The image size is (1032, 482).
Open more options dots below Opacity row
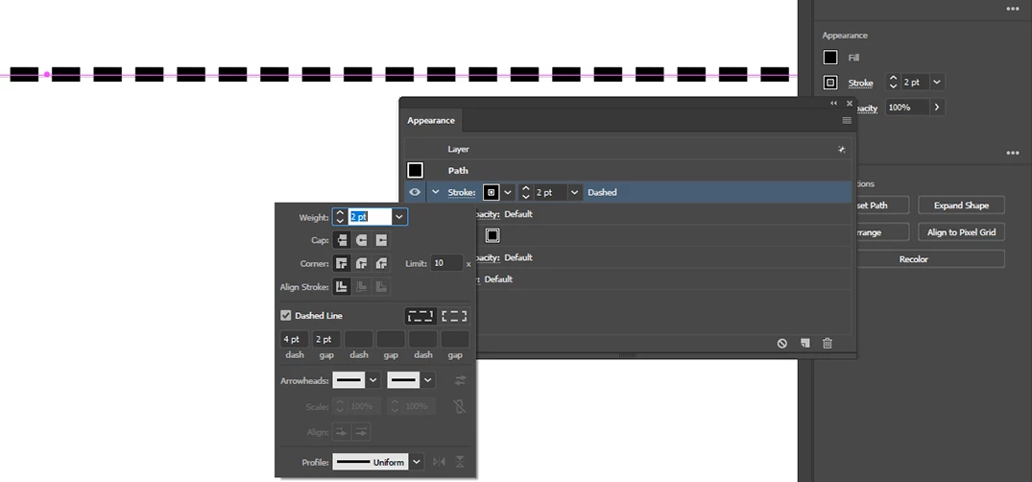[x=1012, y=153]
